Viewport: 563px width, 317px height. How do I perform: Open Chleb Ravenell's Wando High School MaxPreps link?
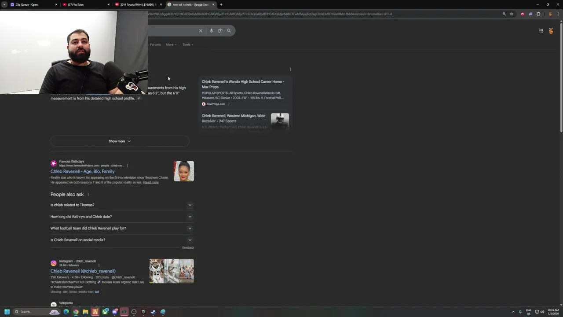(x=243, y=84)
